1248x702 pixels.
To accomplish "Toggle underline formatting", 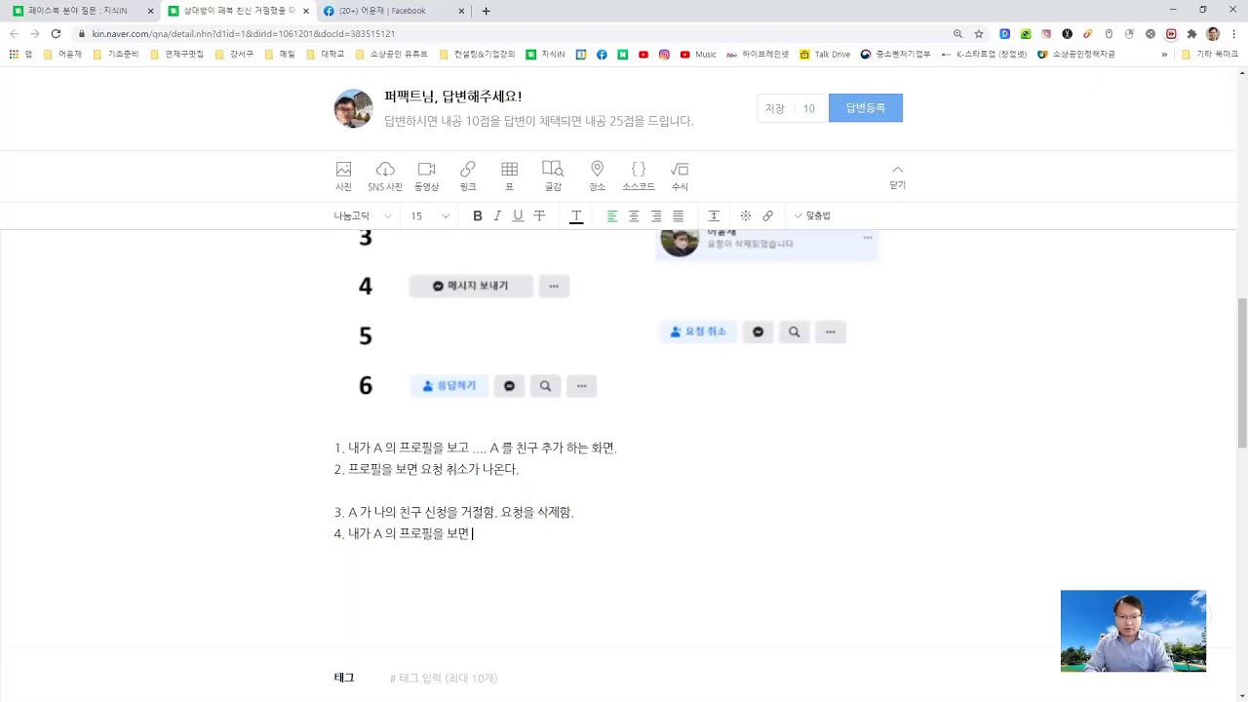I will click(518, 215).
